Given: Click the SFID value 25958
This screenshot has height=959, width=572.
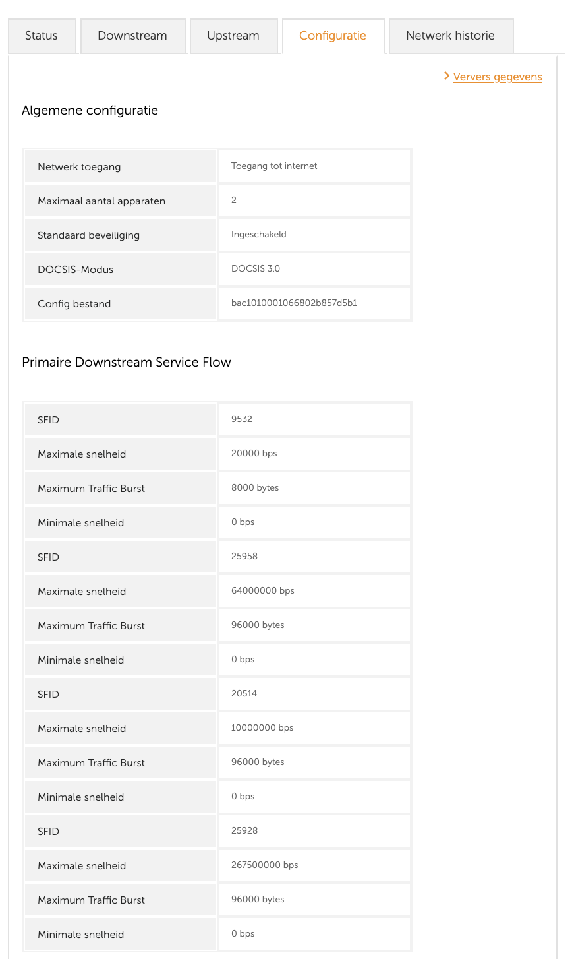Looking at the screenshot, I should coord(244,557).
